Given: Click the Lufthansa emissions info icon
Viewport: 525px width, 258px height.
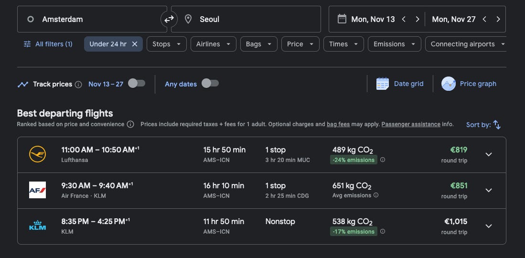Looking at the screenshot, I should click(x=383, y=160).
